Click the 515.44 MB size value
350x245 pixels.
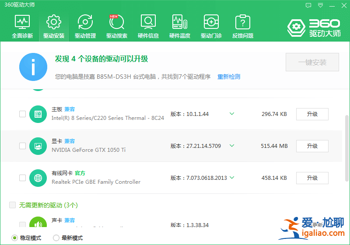pyautogui.click(x=274, y=146)
